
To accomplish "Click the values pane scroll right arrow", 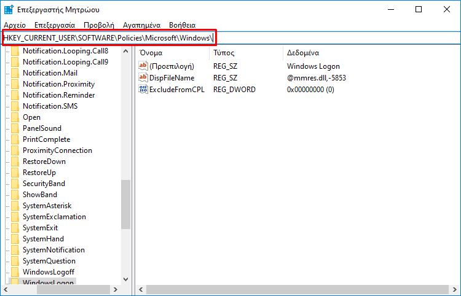I will click(455, 289).
